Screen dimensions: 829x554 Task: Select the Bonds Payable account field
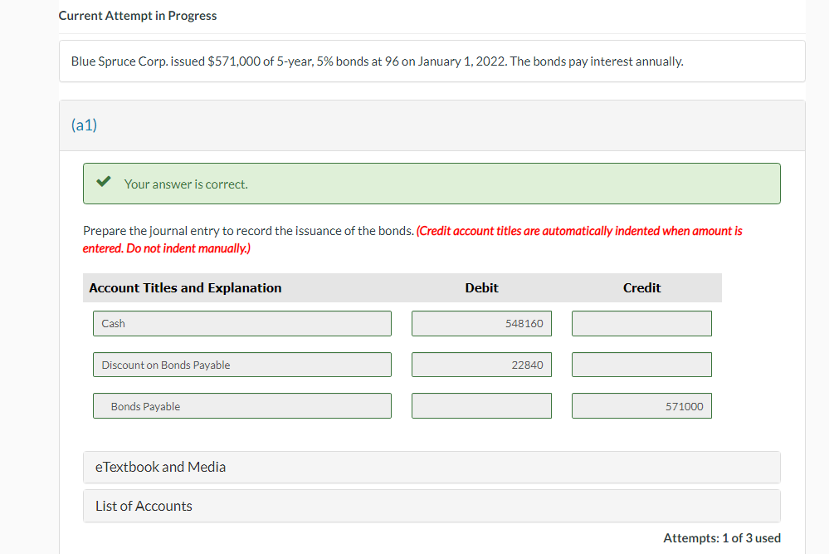point(241,405)
